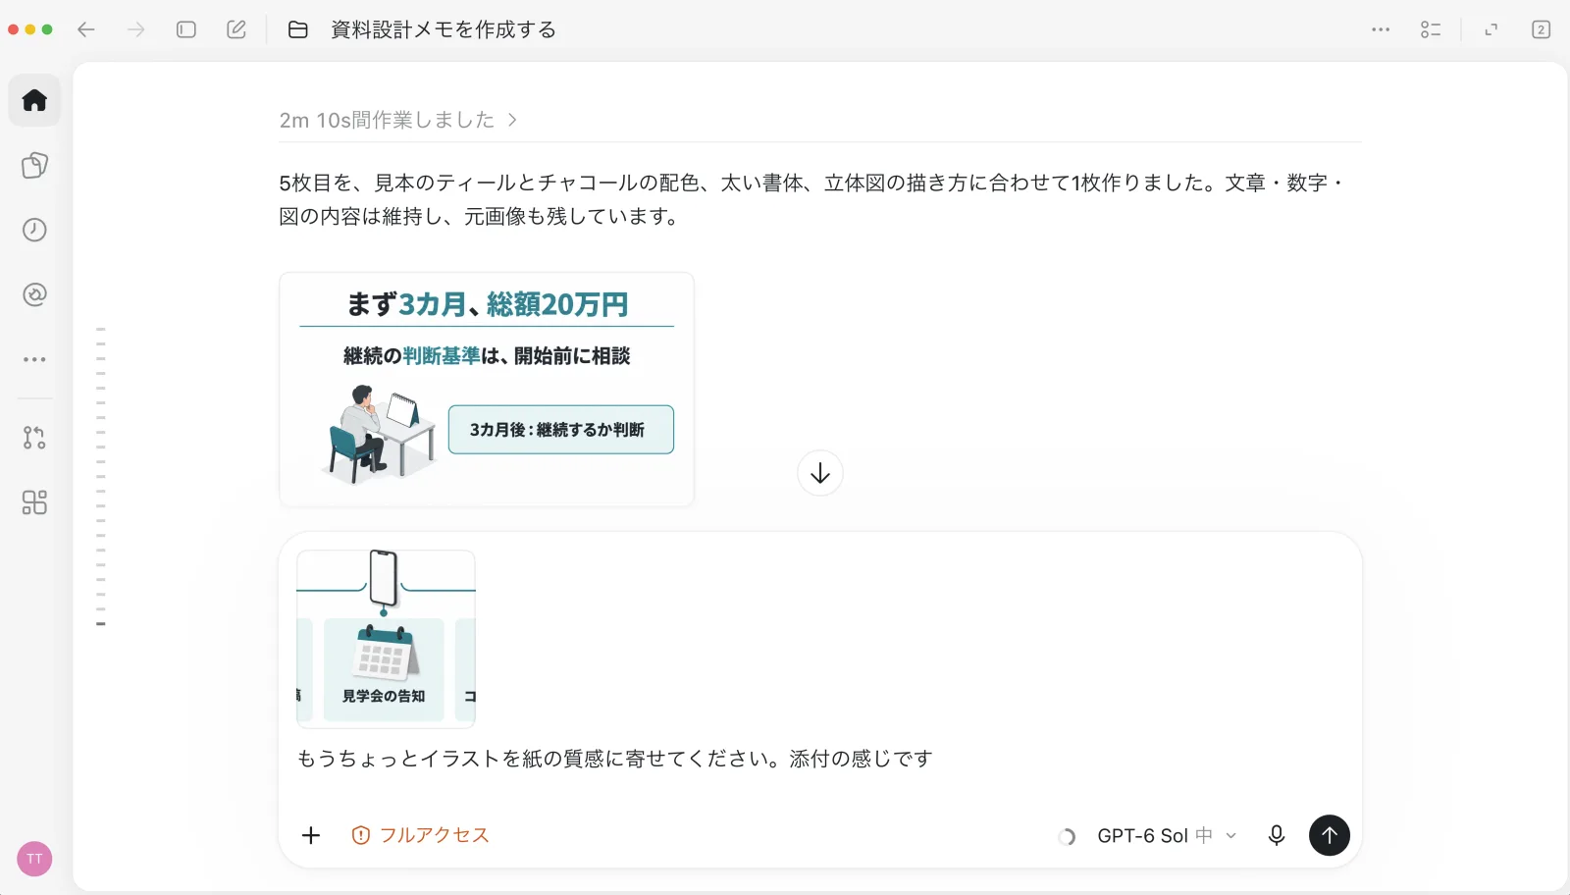This screenshot has width=1570, height=895.
Task: Open the task list icon in top bar
Action: (1431, 29)
